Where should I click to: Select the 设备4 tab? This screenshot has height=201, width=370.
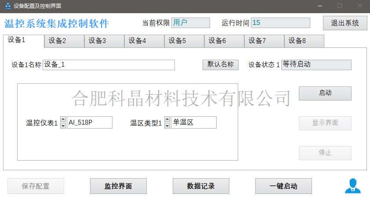(144, 41)
